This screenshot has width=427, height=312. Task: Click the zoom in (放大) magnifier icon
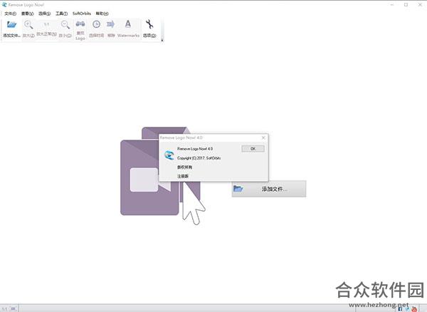28,25
